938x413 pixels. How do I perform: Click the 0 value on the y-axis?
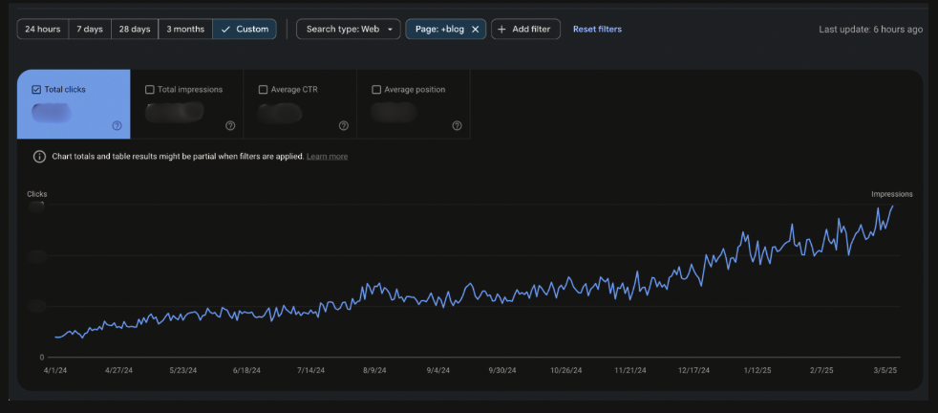click(42, 358)
